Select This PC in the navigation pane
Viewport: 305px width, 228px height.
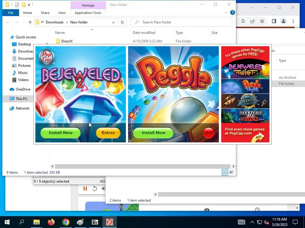click(x=18, y=99)
